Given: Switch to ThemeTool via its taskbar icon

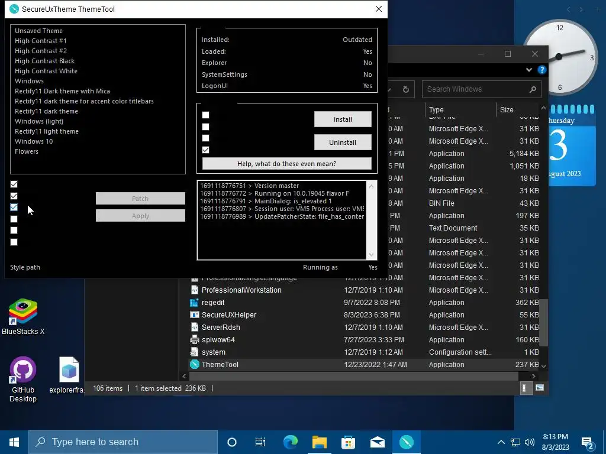Looking at the screenshot, I should tap(406, 442).
